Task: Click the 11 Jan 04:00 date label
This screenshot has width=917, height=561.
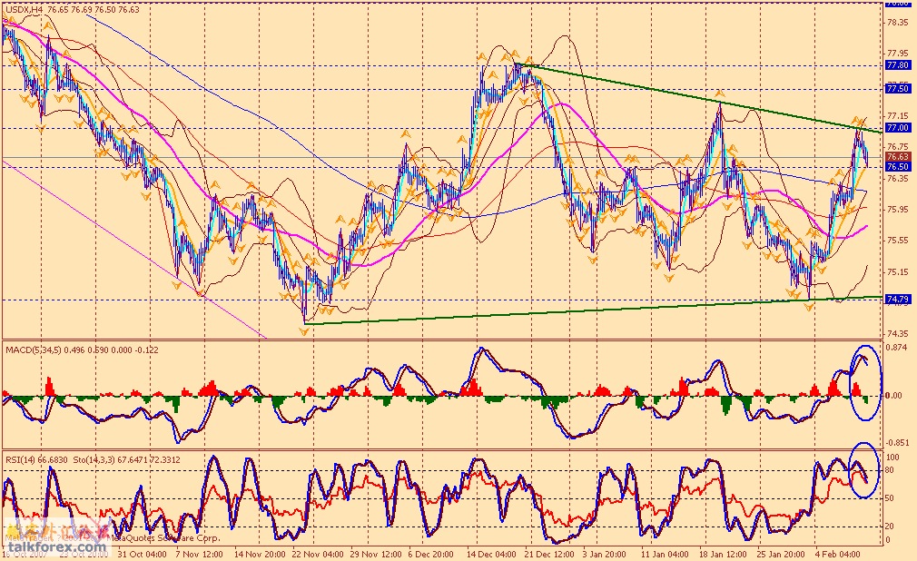Action: coord(664,554)
